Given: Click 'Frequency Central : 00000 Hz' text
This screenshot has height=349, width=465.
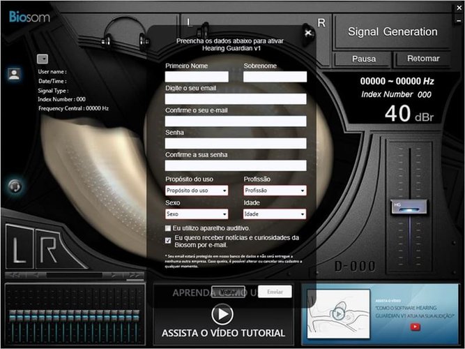Looking at the screenshot, I should pyautogui.click(x=73, y=108).
